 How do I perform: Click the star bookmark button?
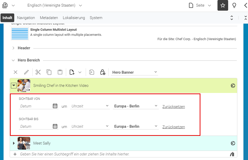click(x=223, y=5)
